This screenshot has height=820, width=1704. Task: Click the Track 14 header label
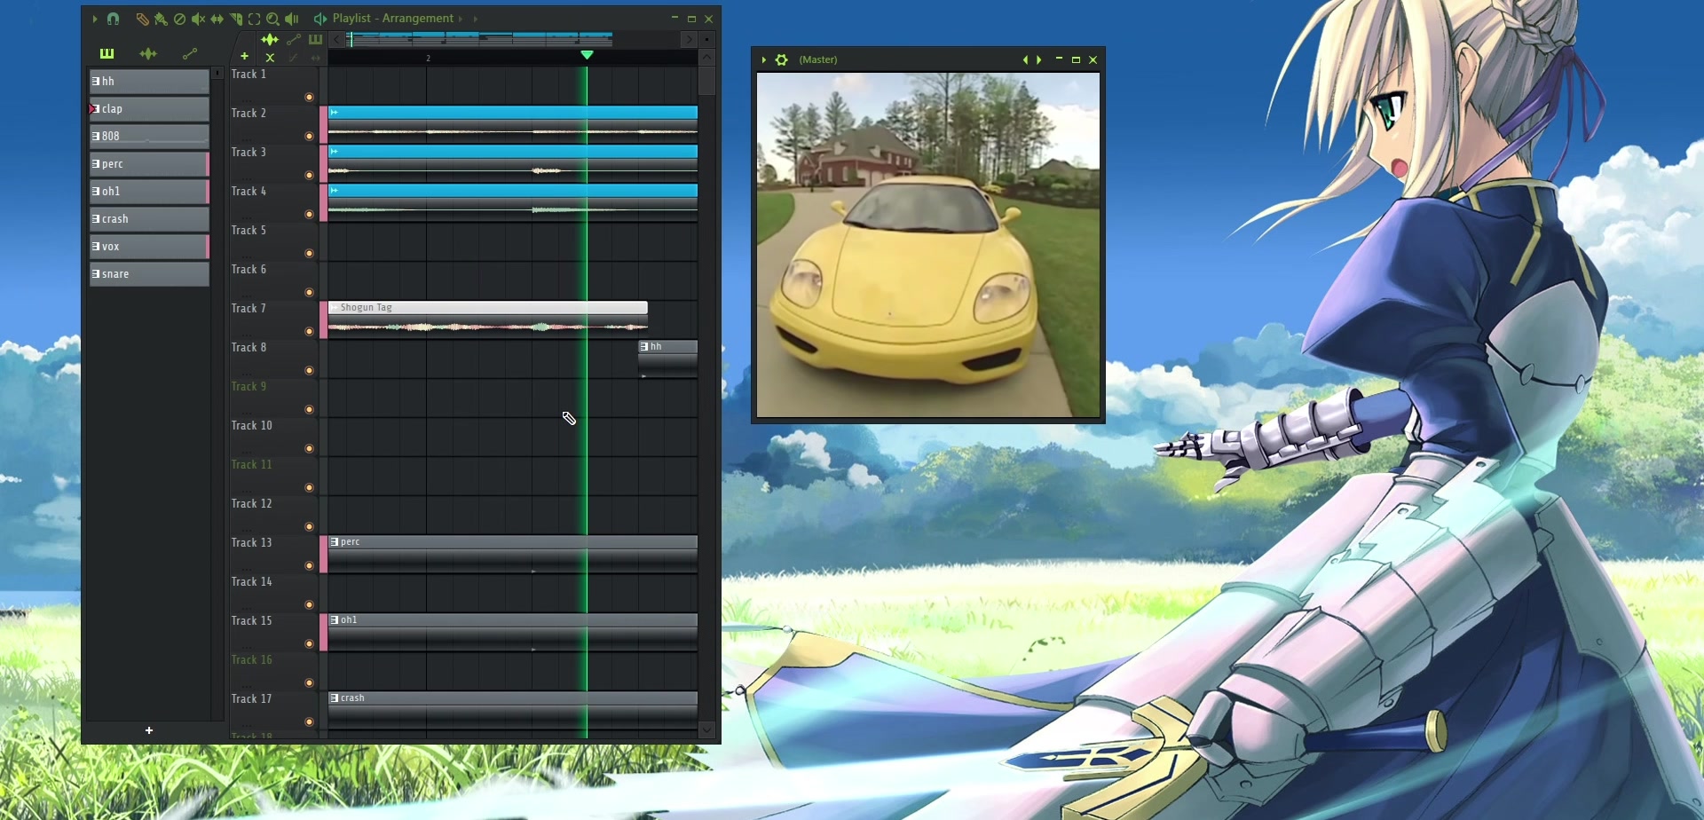coord(252,582)
